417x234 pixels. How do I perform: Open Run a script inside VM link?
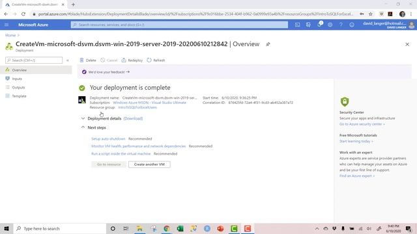click(121, 153)
